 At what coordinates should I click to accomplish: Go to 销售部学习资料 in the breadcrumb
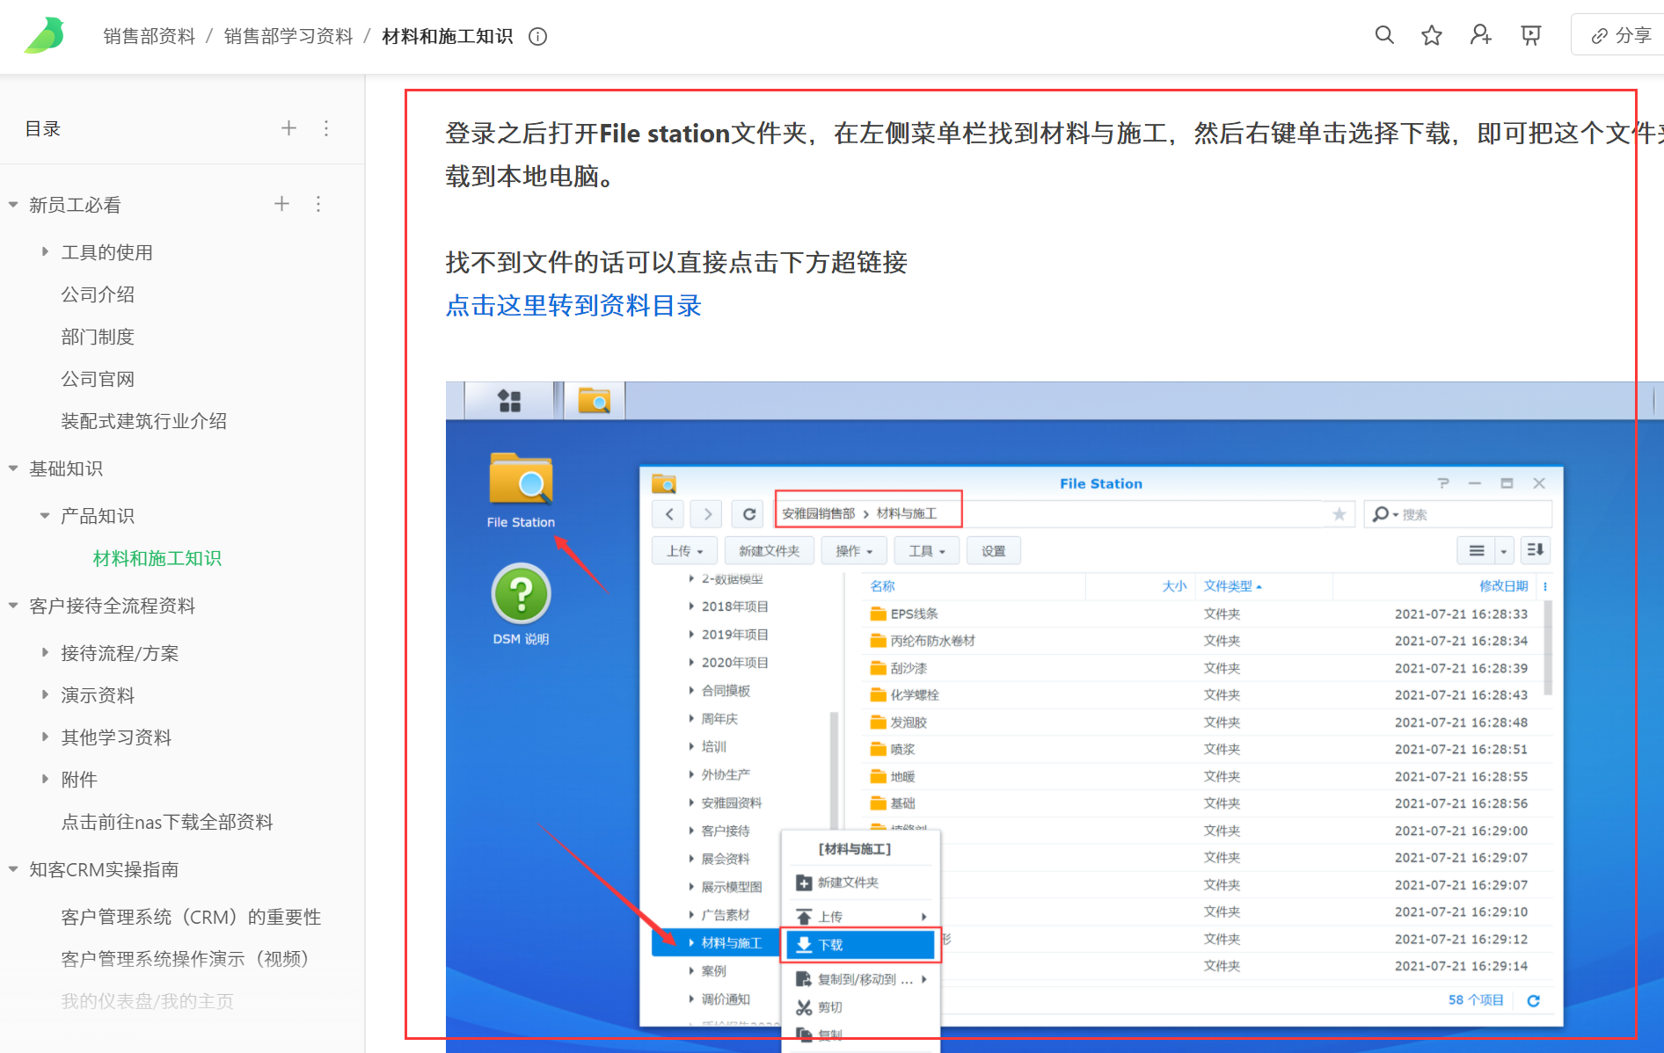pyautogui.click(x=288, y=36)
